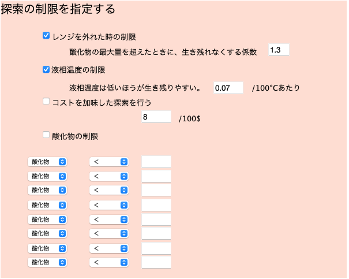
Task: Enable コストを加味した探索を行う checkbox
Action: [x=47, y=102]
